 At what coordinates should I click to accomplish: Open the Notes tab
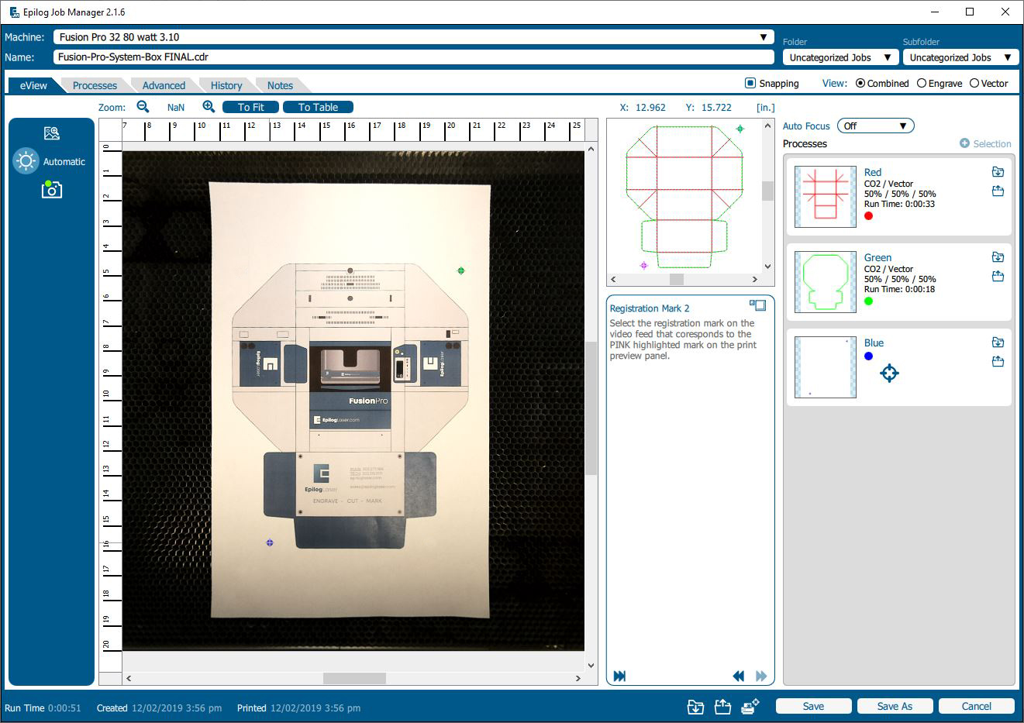pos(280,85)
